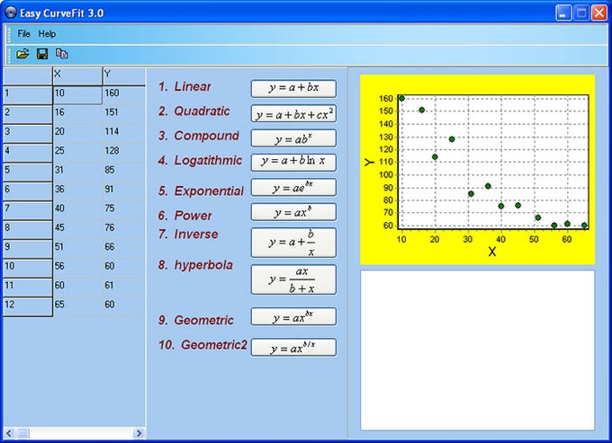The image size is (612, 443).
Task: Run the Exponential fit y = ae^bx
Action: [x=293, y=188]
